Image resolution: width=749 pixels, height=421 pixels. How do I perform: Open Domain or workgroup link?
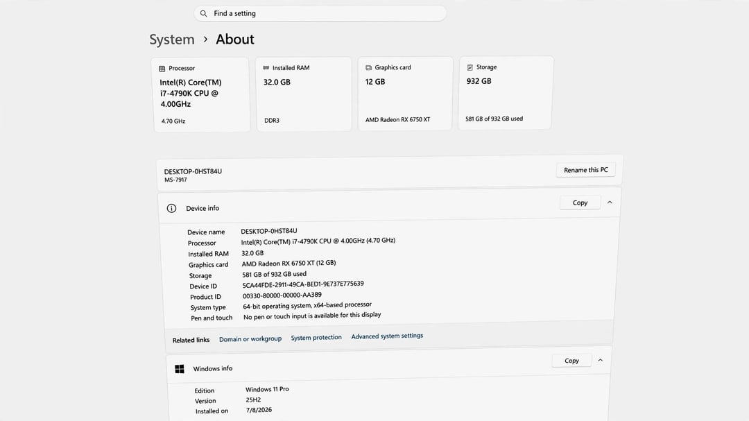pyautogui.click(x=250, y=338)
